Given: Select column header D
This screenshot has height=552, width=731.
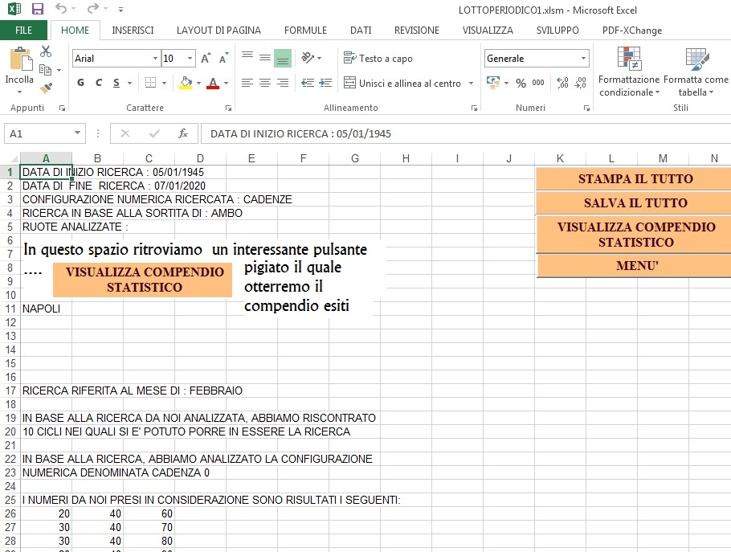Looking at the screenshot, I should (x=200, y=158).
